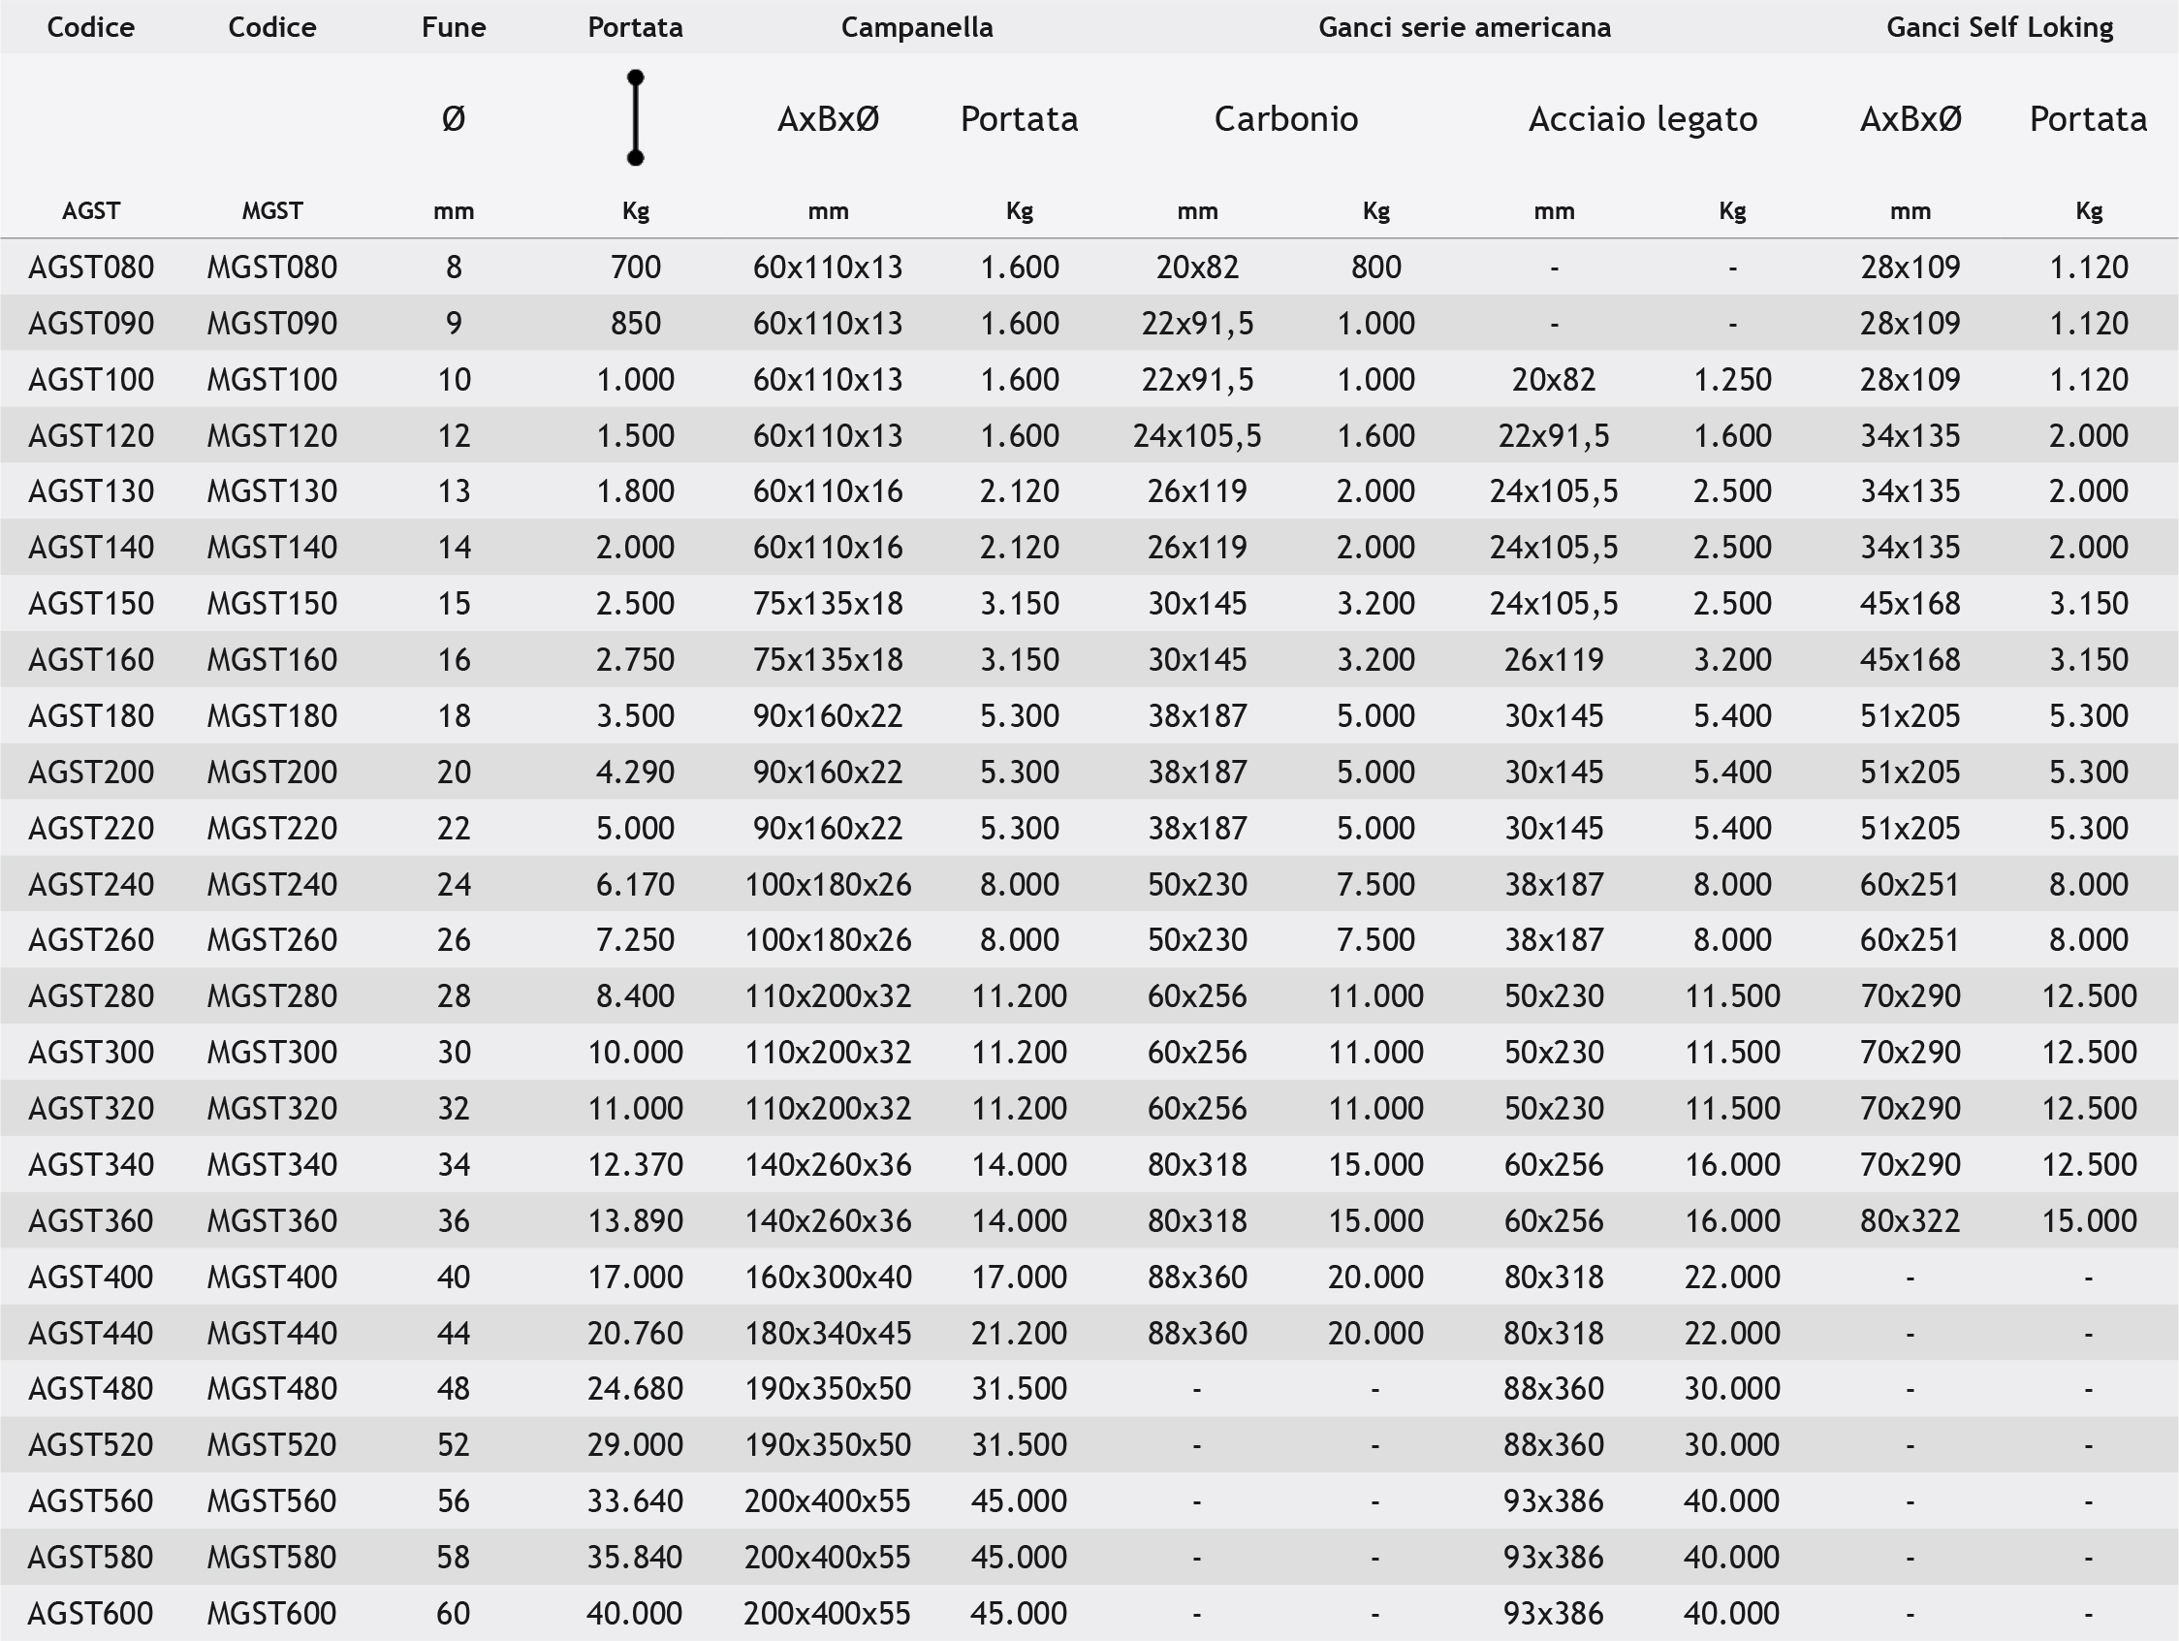The image size is (2179, 1641).
Task: Select the AGST440 row code
Action: 90,1333
